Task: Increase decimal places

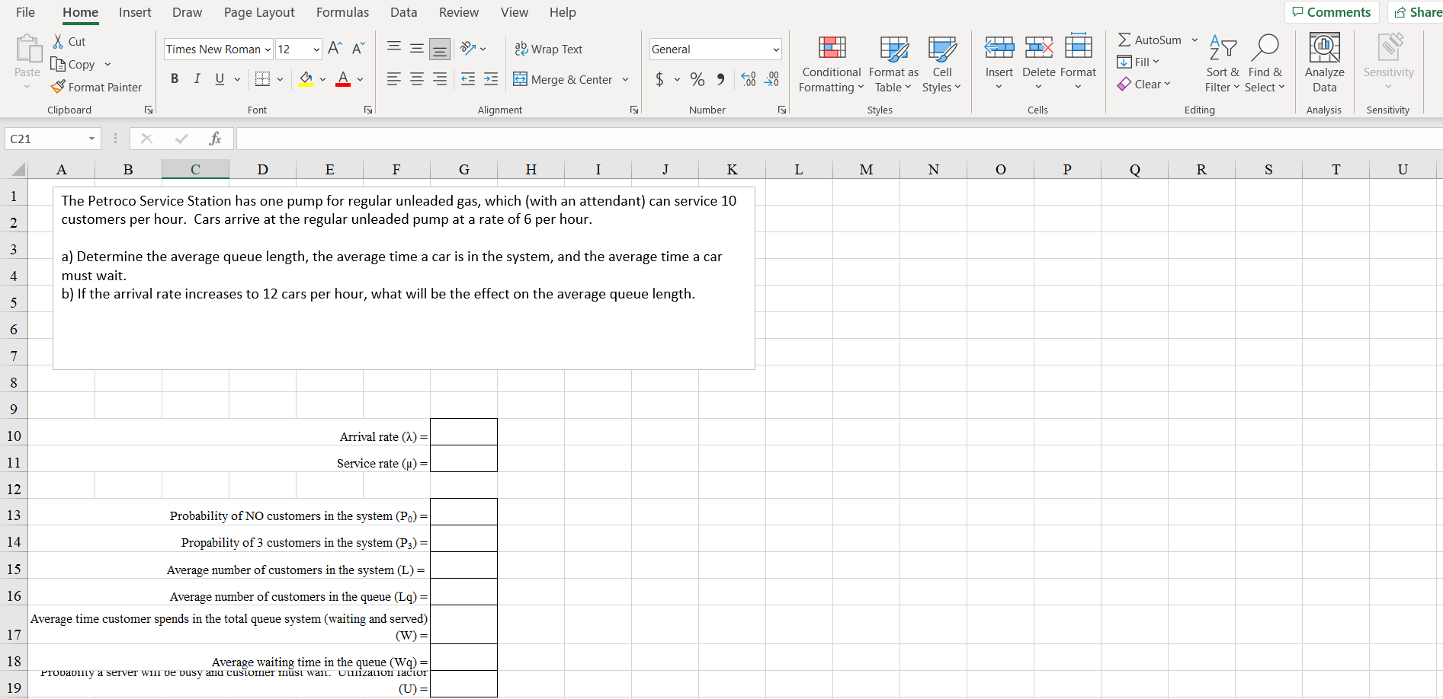Action: tap(747, 79)
